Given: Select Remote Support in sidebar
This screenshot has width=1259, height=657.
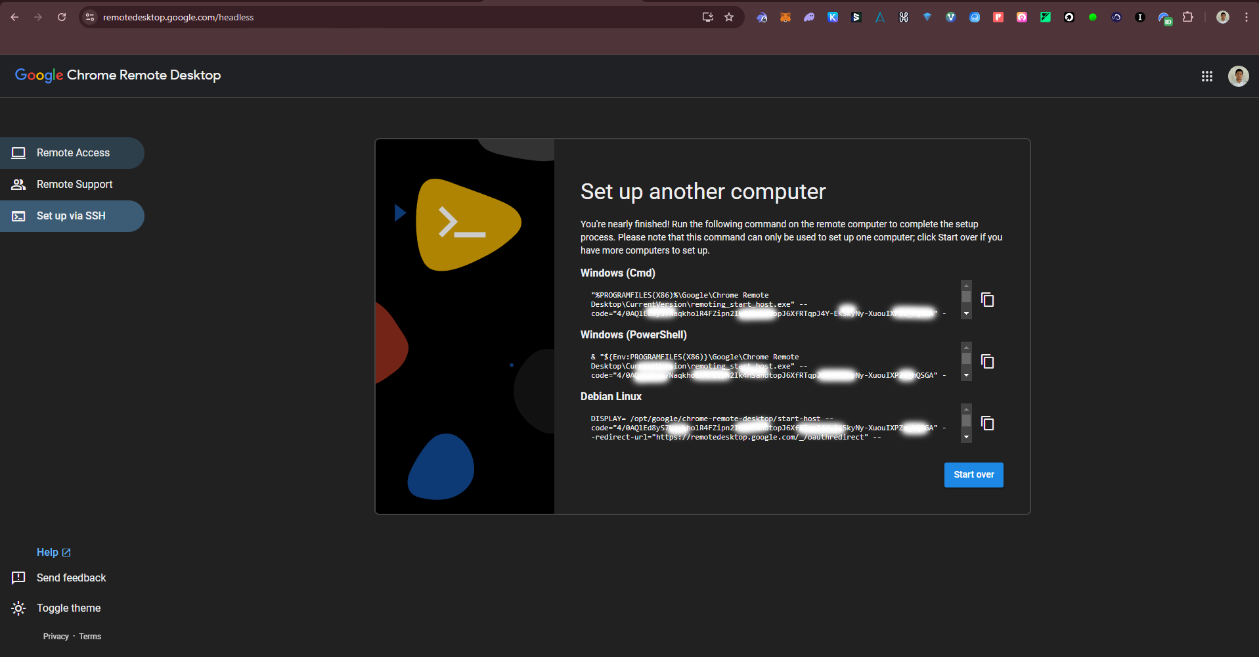Looking at the screenshot, I should [72, 185].
